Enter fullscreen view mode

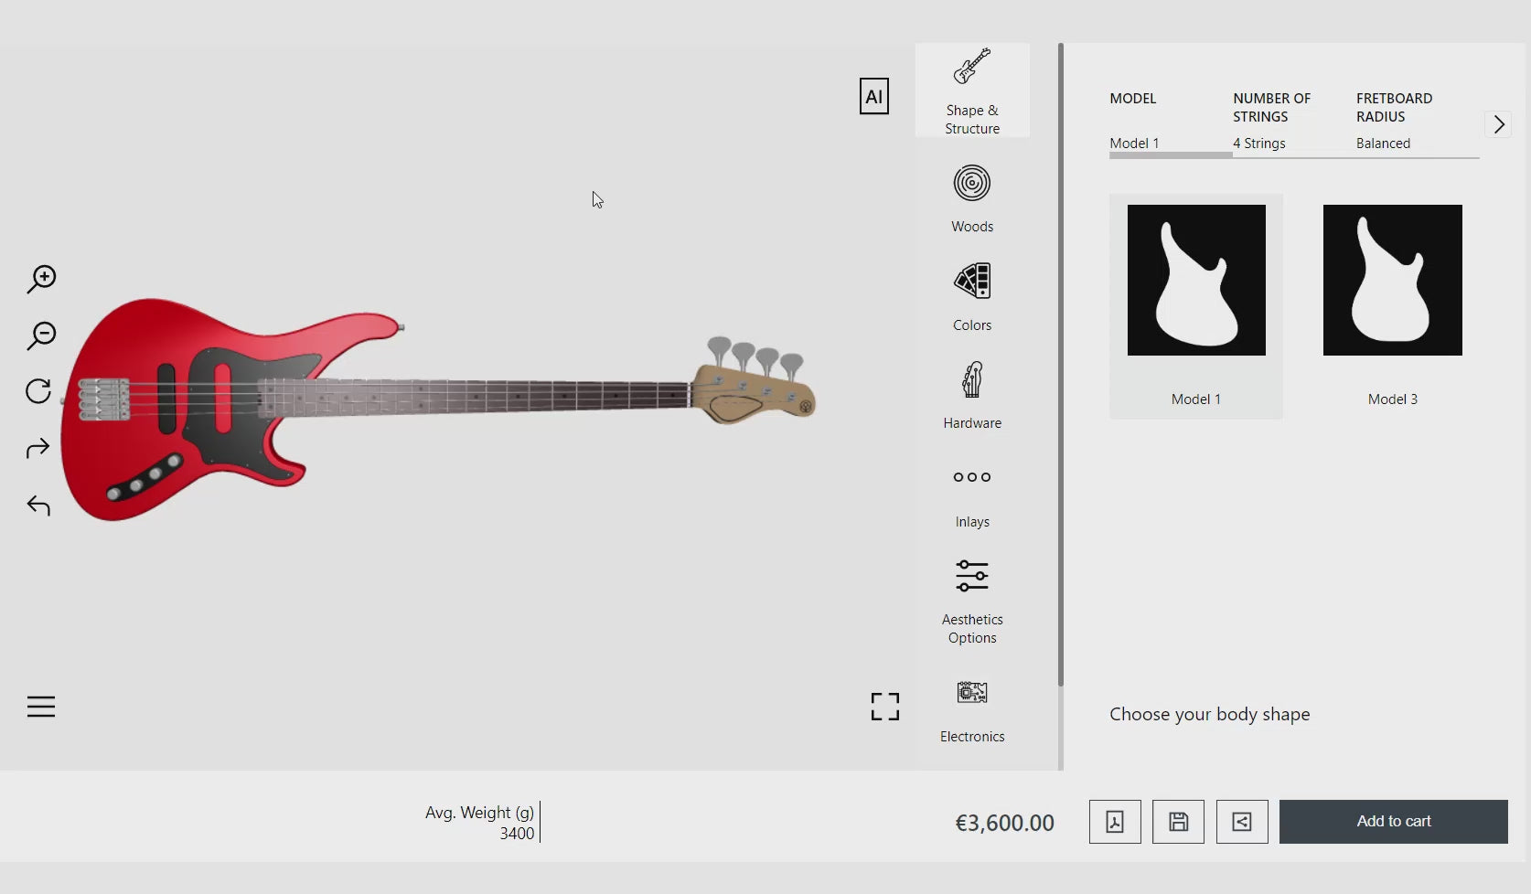coord(884,707)
